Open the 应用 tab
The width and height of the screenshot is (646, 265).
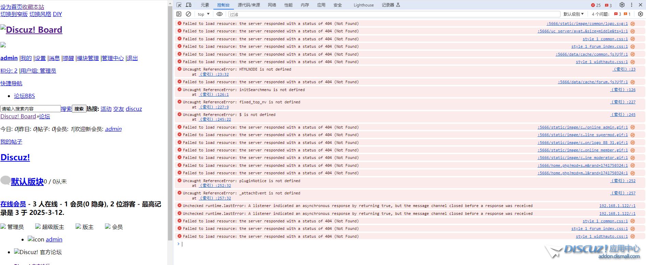coord(321,5)
